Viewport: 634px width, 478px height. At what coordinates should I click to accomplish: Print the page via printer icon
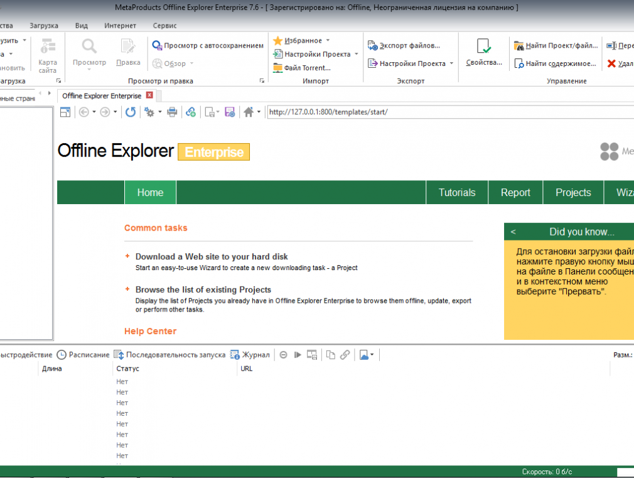point(172,112)
